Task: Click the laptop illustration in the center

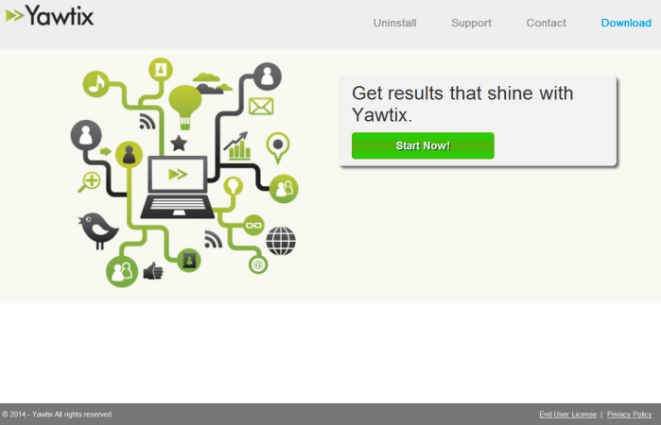Action: point(178,187)
